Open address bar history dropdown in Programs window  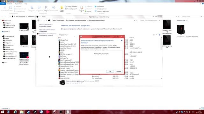[x=135, y=20]
